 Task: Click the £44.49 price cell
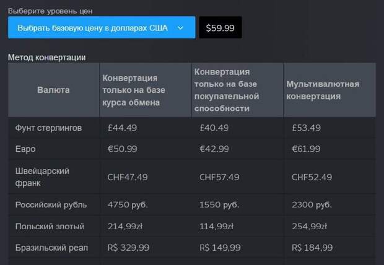[121, 128]
